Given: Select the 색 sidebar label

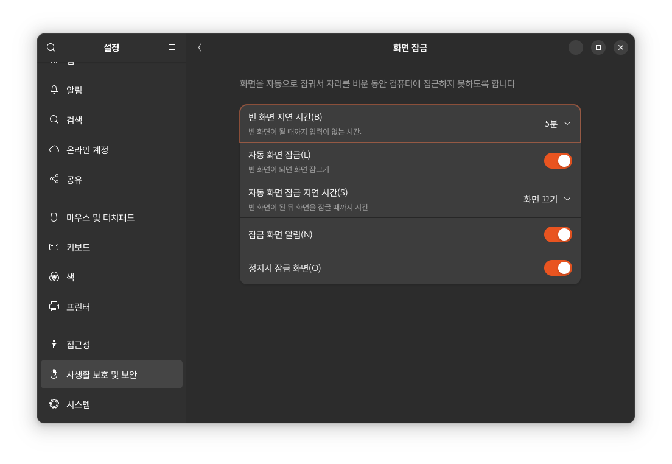Looking at the screenshot, I should pos(70,277).
